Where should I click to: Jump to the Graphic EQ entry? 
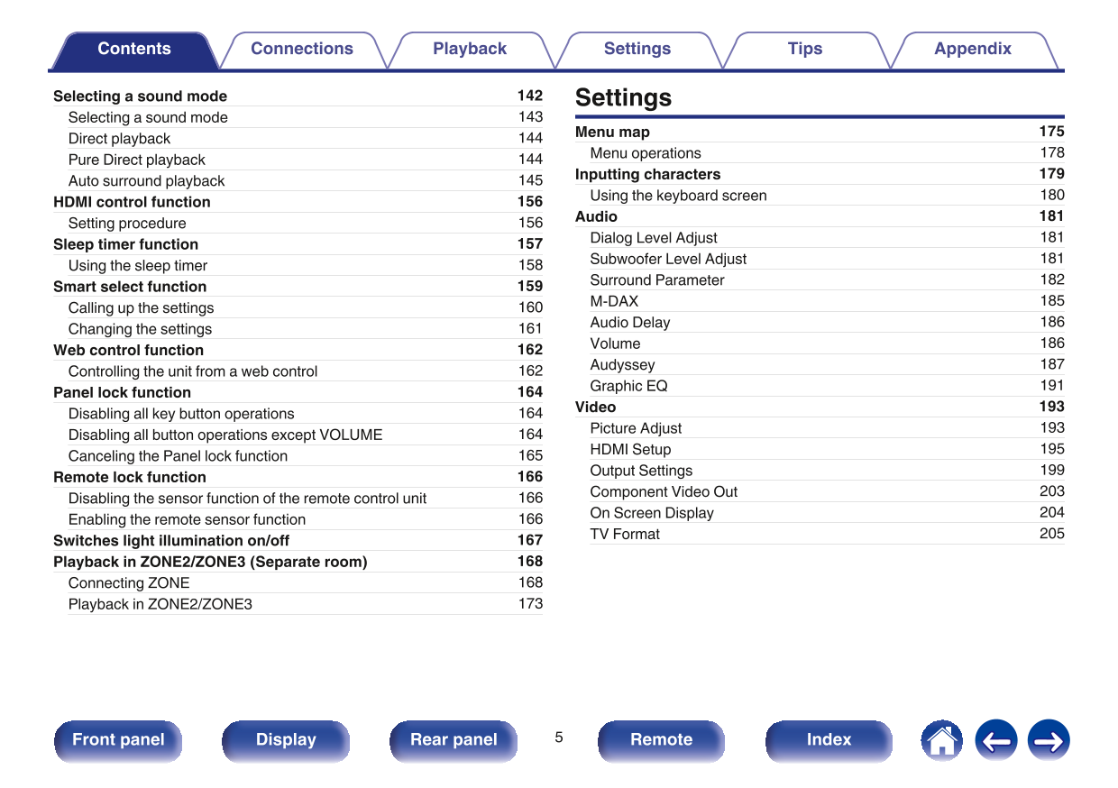pyautogui.click(x=628, y=386)
